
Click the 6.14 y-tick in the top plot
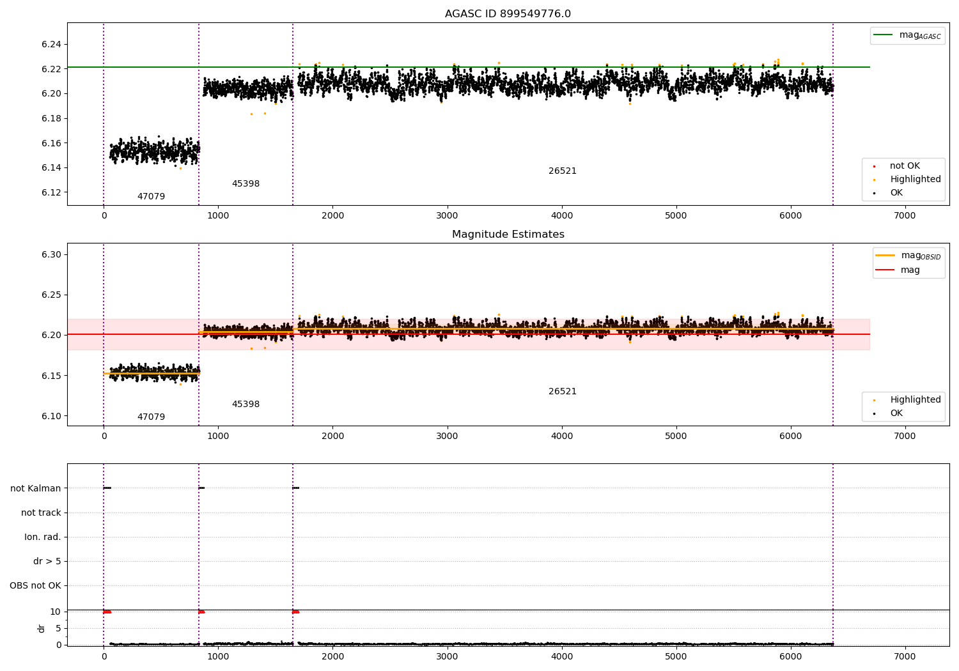pos(51,168)
